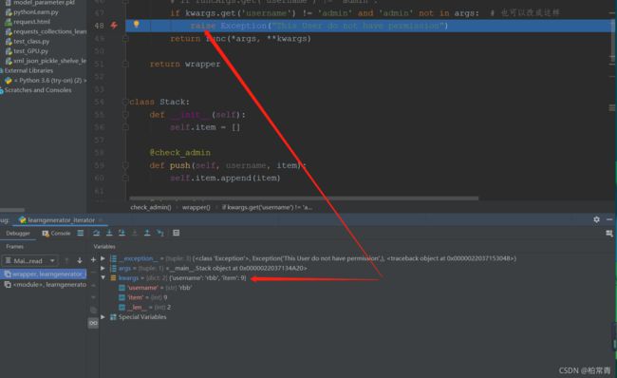The height and width of the screenshot is (378, 617).
Task: Click the Variables panel heading
Action: click(x=104, y=247)
